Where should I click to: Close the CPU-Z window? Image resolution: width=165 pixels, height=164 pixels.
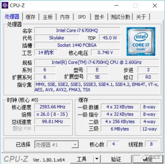pos(155,6)
